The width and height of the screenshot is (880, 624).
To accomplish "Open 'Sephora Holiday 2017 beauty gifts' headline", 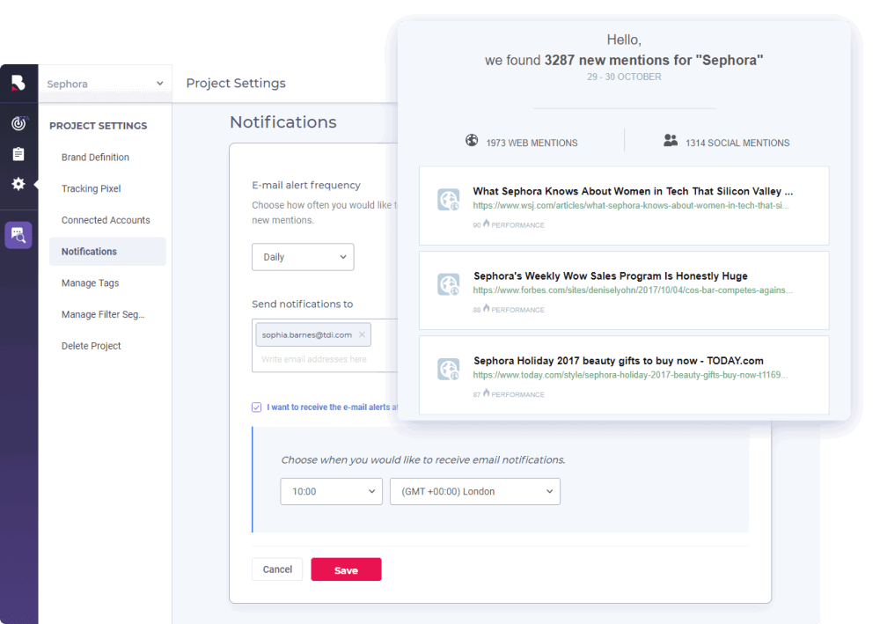I will tap(619, 361).
